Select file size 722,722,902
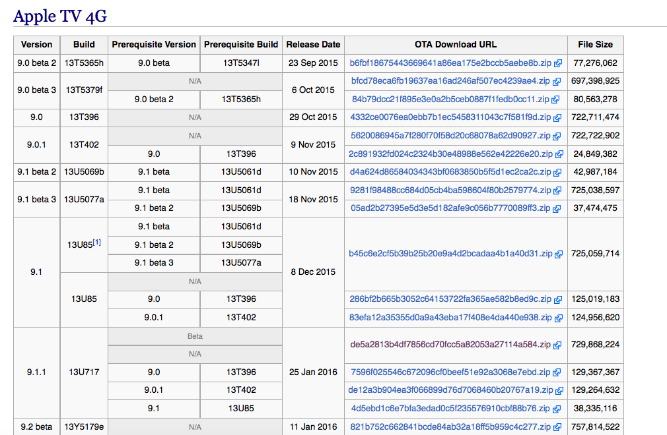This screenshot has height=435, width=667. 595,135
